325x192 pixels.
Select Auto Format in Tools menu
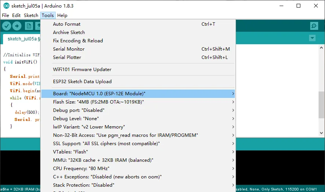[138, 24]
